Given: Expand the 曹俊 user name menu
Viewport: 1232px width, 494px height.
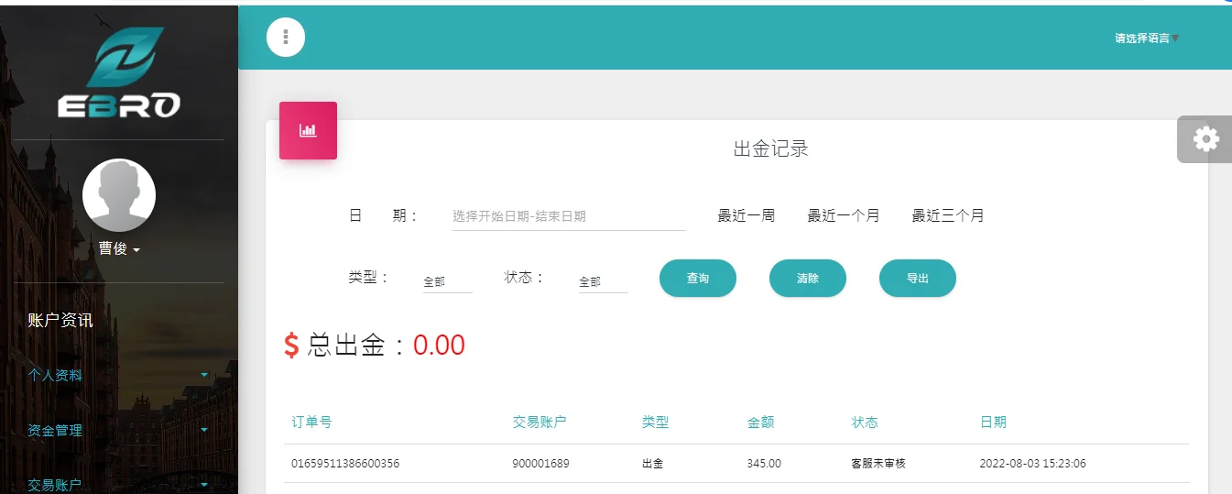Looking at the screenshot, I should point(119,248).
